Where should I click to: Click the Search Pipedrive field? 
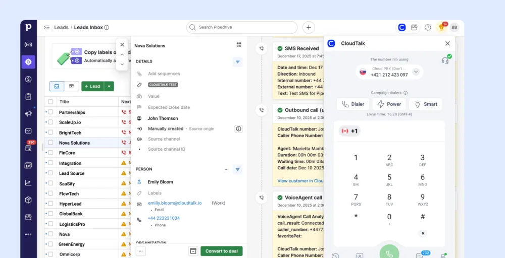pyautogui.click(x=242, y=27)
